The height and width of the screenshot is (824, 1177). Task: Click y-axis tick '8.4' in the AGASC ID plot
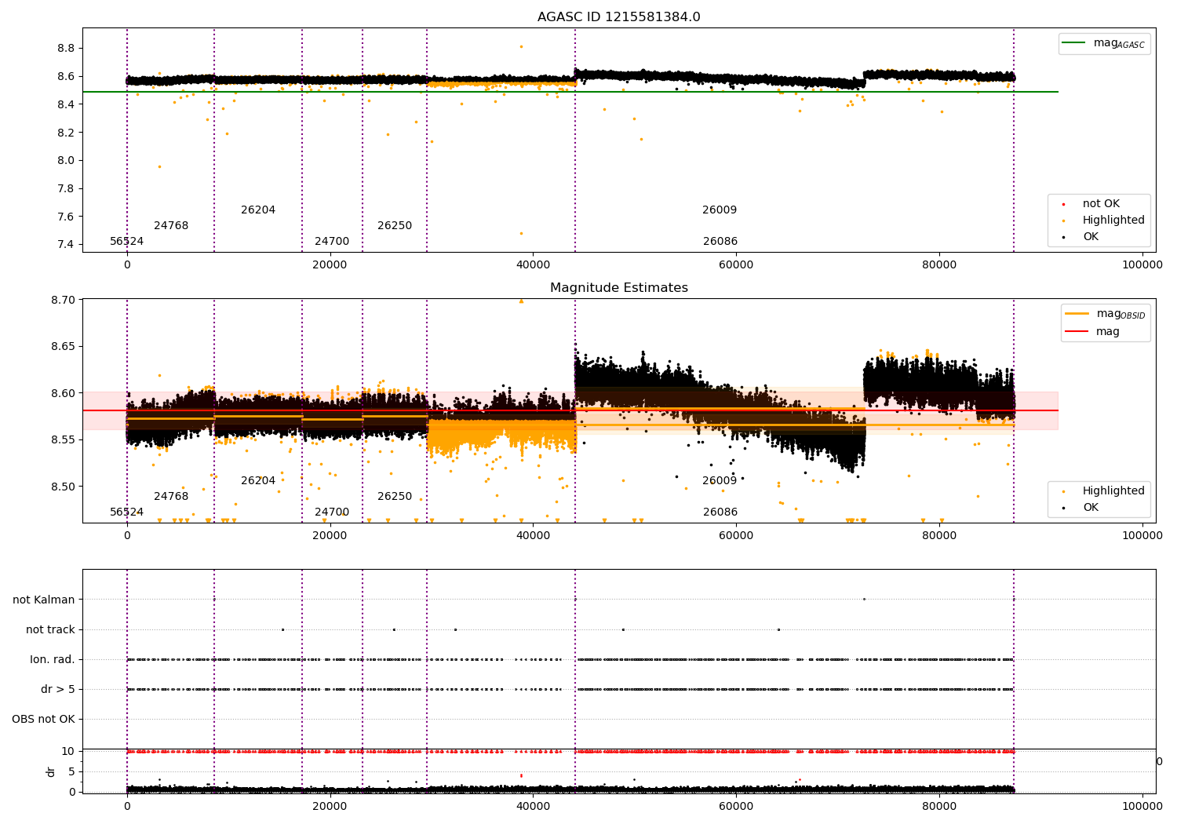[x=66, y=104]
